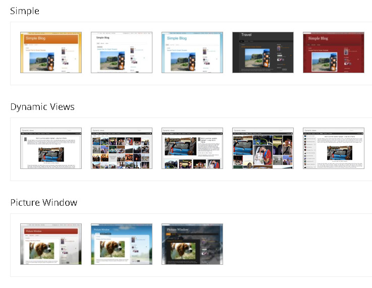Select Dynamic Views single-photo classic layout thumbnail
Screen dimensions: 372x288
point(51,148)
